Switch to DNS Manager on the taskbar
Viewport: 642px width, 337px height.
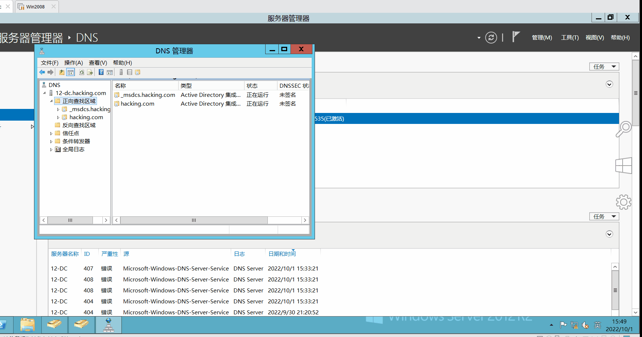108,325
